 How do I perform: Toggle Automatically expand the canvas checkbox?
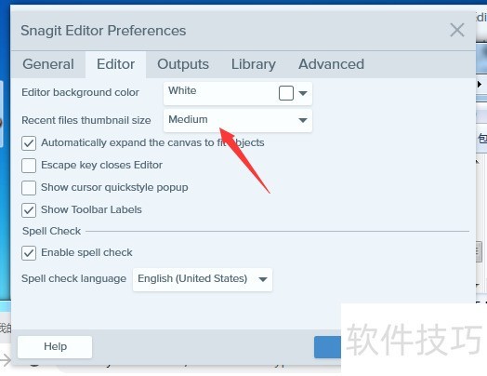click(x=29, y=143)
